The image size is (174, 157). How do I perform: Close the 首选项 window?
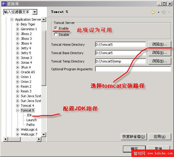click(x=170, y=4)
